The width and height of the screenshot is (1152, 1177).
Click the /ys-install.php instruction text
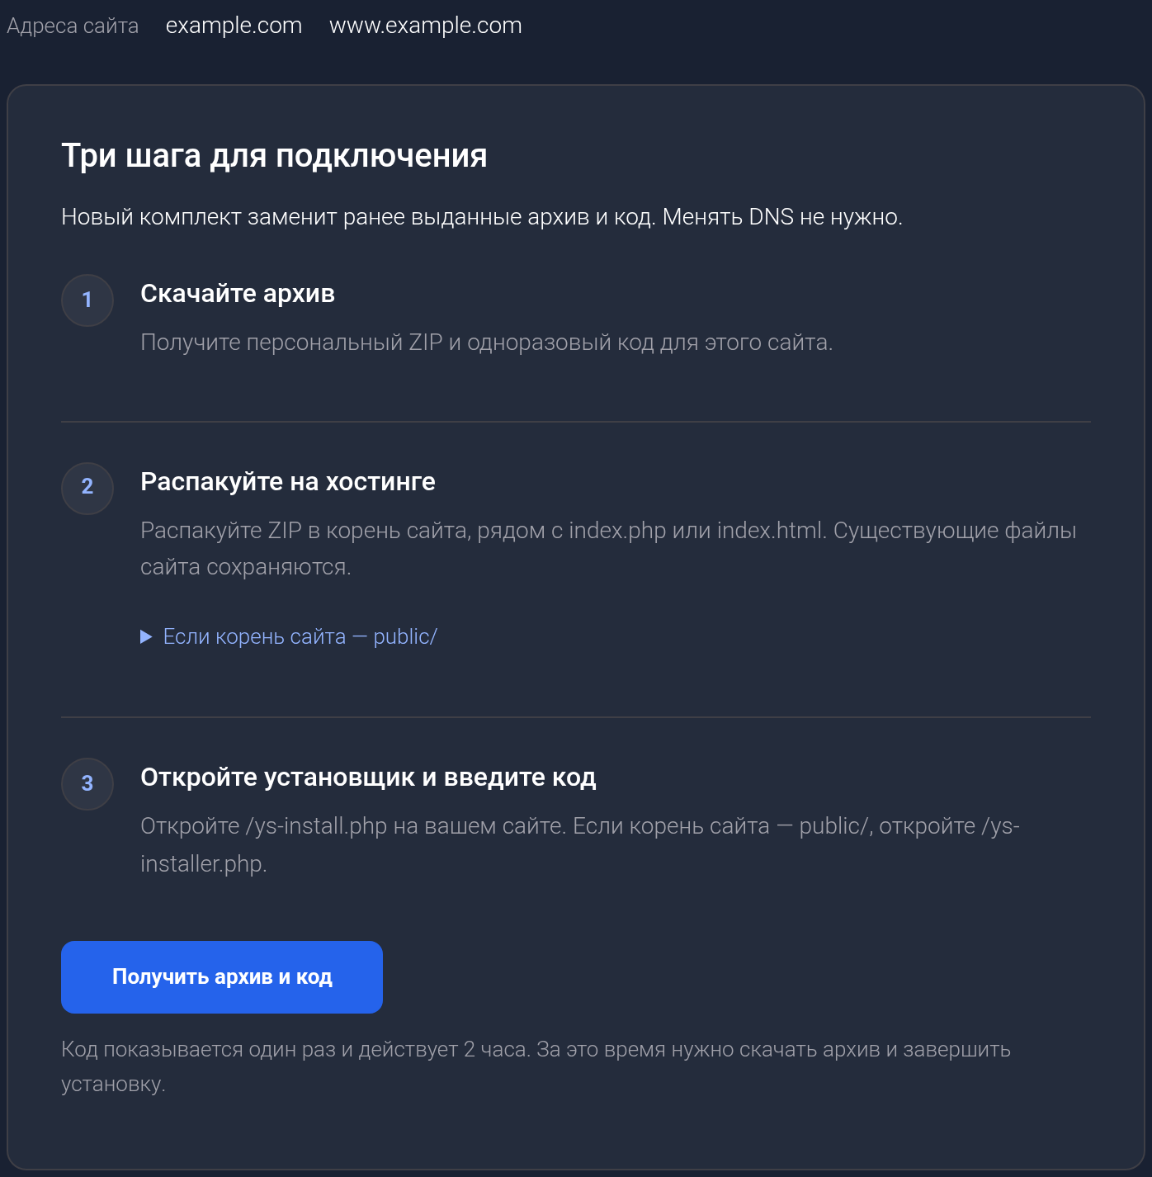coord(580,844)
